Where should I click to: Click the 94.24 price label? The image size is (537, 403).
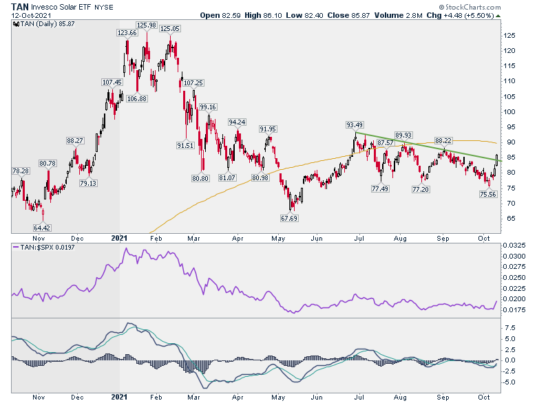point(237,122)
